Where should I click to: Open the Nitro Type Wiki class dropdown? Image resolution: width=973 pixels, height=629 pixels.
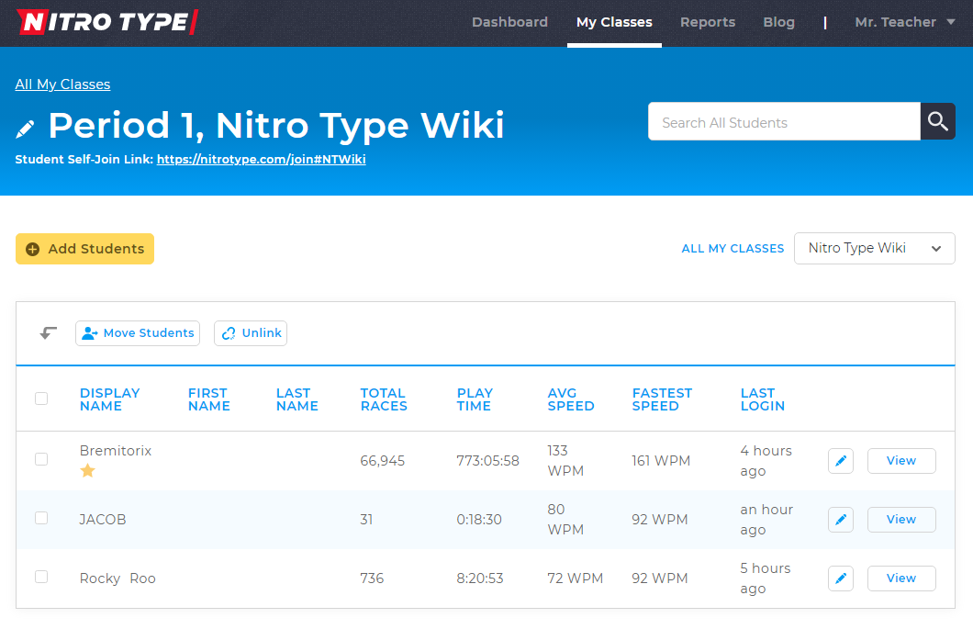point(874,248)
